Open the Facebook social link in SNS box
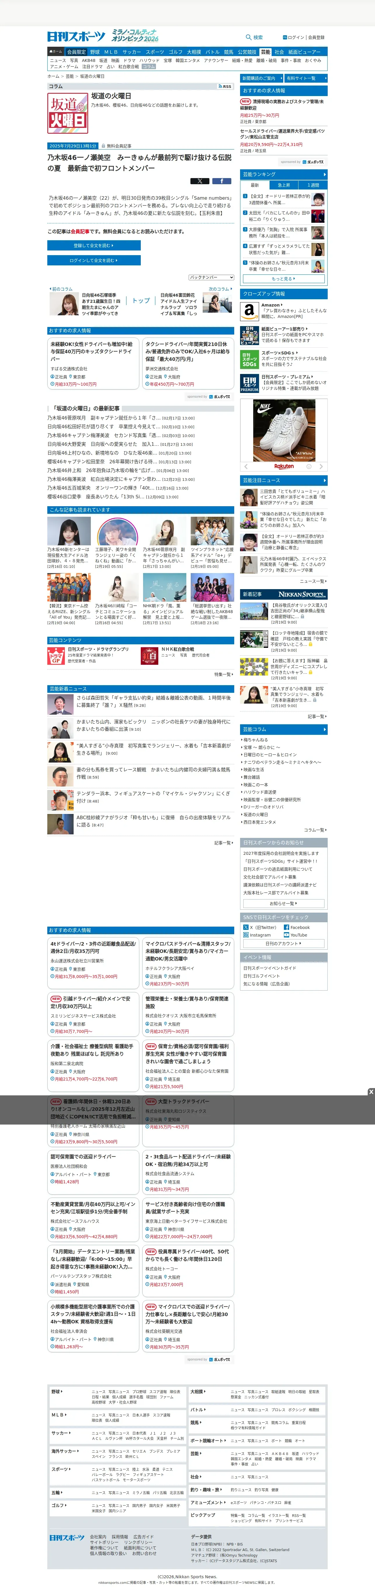 [x=298, y=927]
